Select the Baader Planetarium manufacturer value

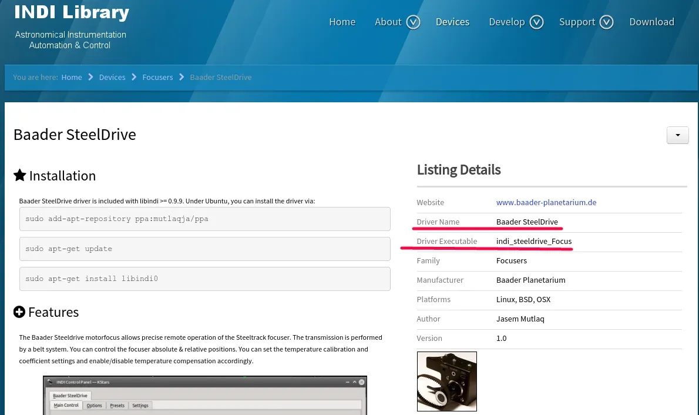pos(530,280)
